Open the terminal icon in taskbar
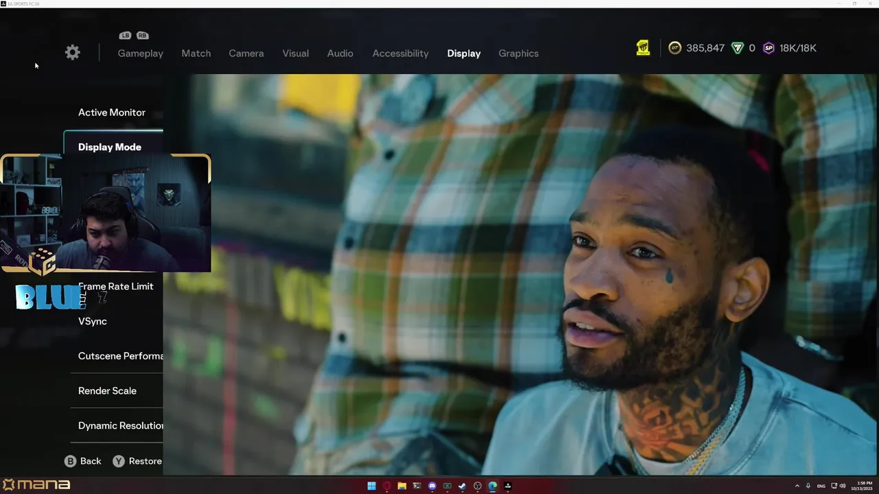The image size is (879, 494). point(417,486)
